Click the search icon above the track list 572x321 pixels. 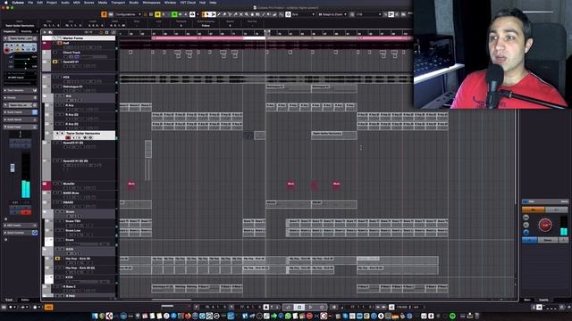click(50, 32)
